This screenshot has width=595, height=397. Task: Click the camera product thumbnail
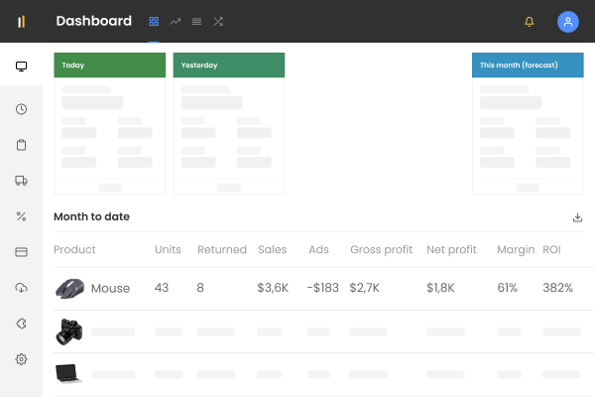pyautogui.click(x=68, y=331)
